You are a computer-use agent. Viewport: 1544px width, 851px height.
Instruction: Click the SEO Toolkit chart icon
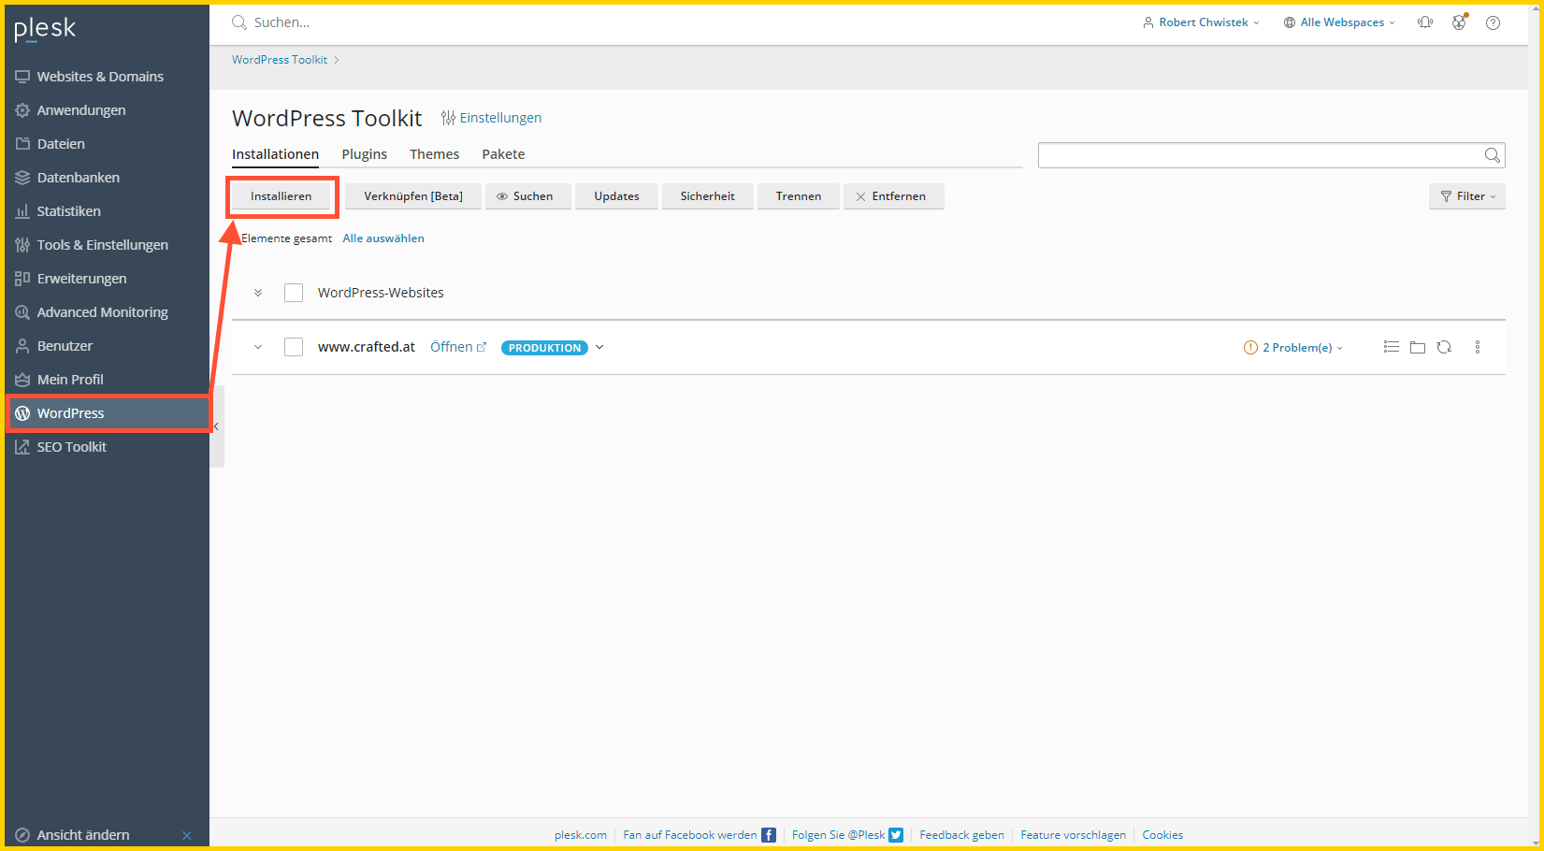(22, 447)
